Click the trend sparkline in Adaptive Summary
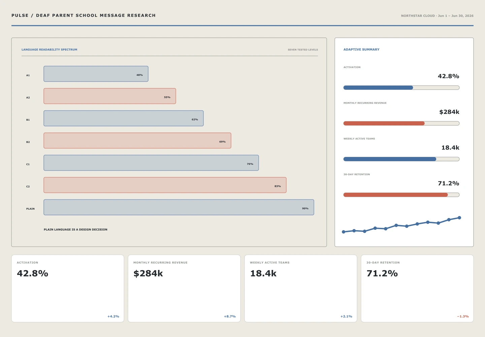This screenshot has height=337, width=485. point(401,225)
